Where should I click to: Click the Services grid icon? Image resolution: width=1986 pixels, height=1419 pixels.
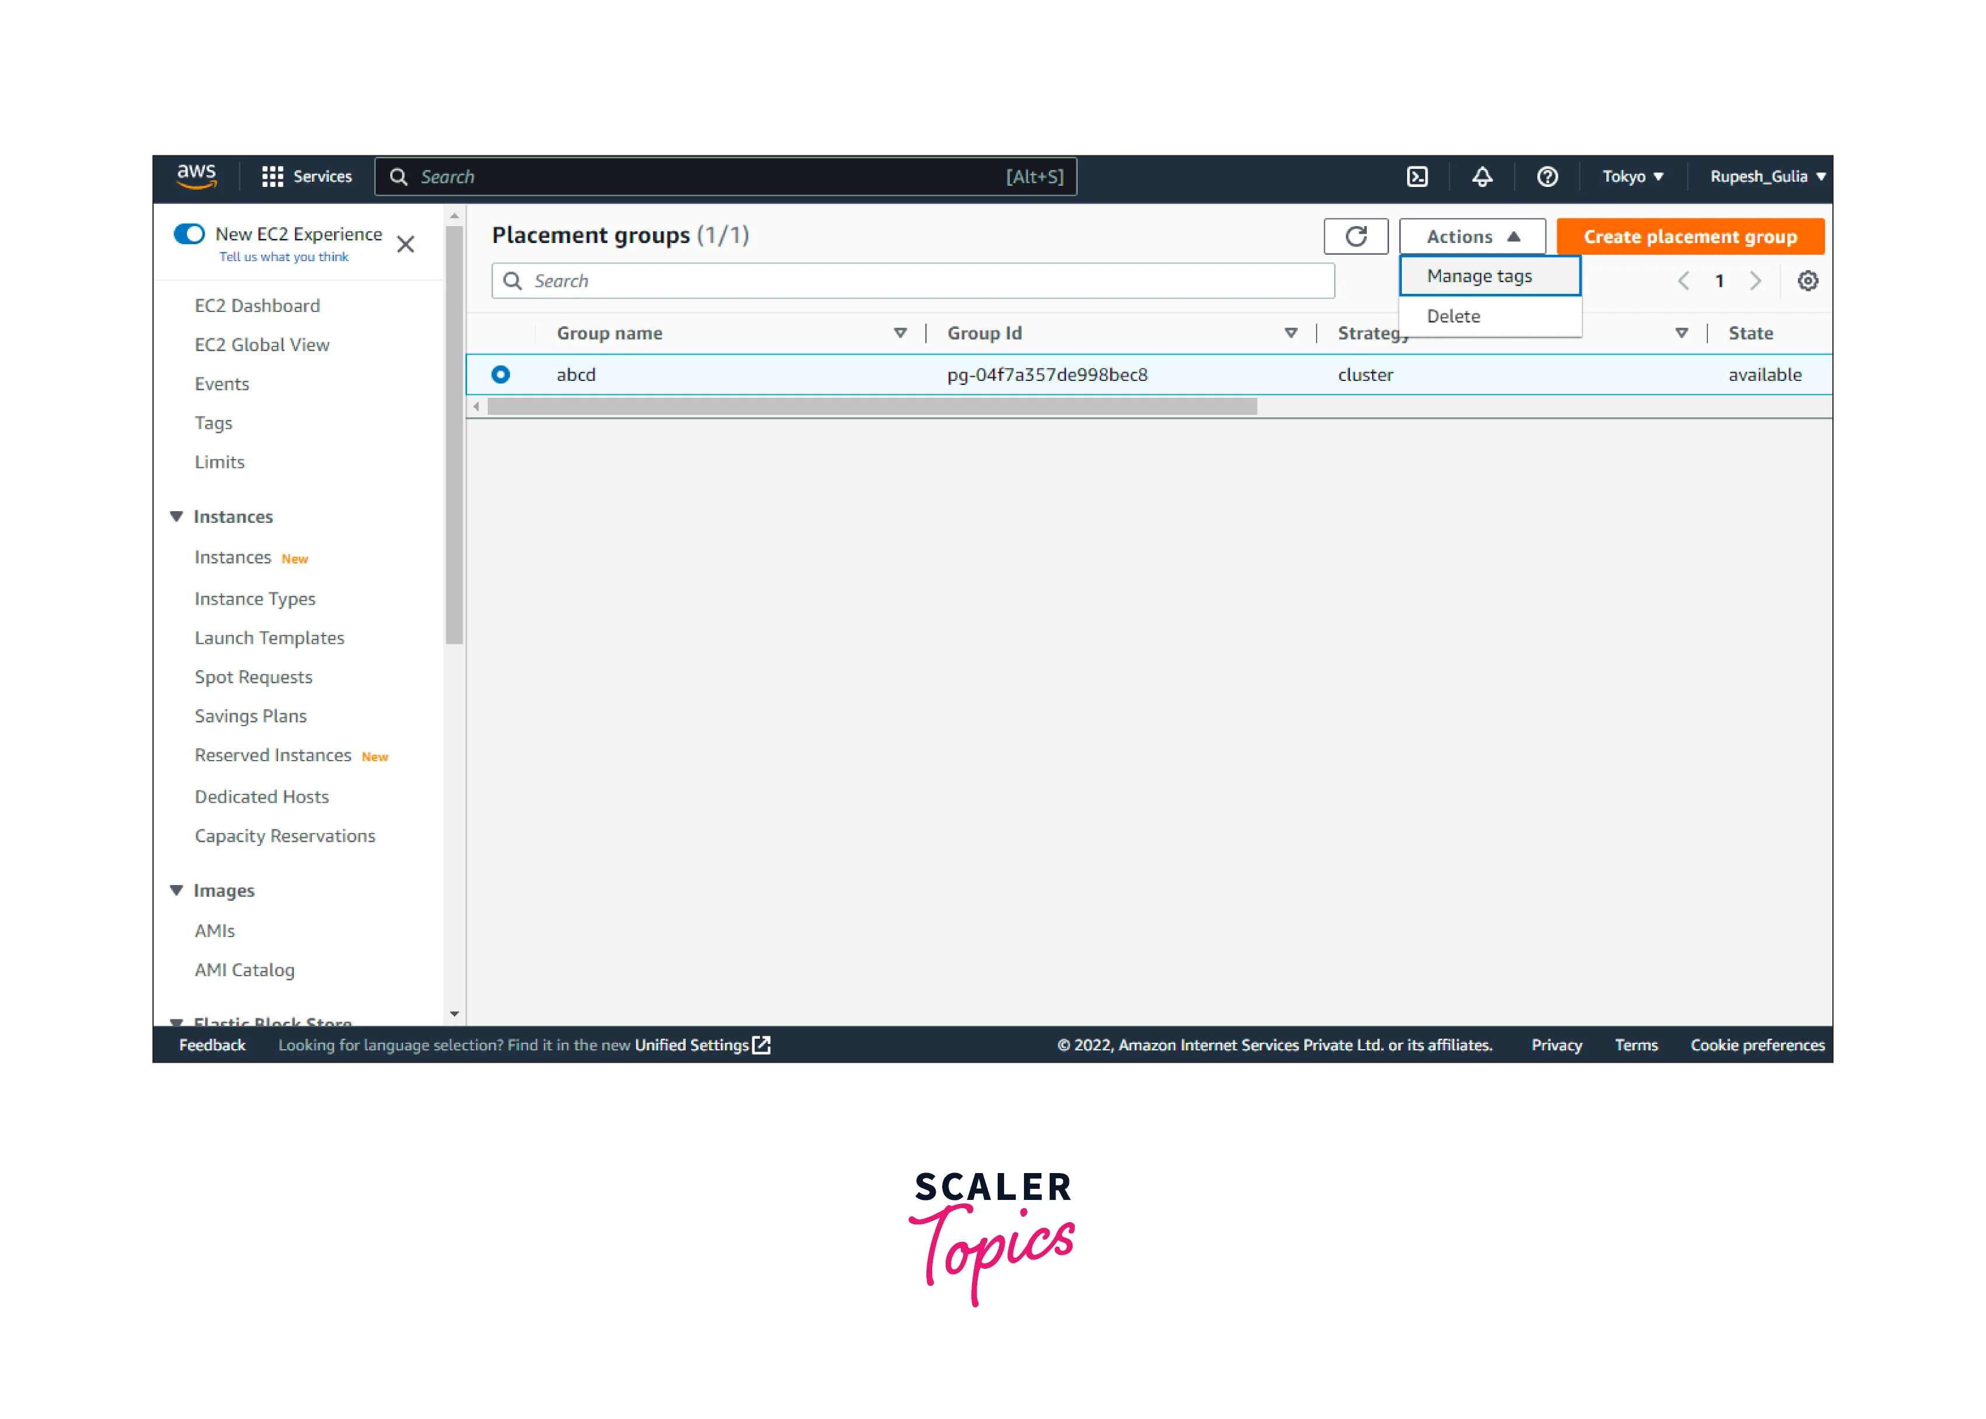pyautogui.click(x=273, y=176)
